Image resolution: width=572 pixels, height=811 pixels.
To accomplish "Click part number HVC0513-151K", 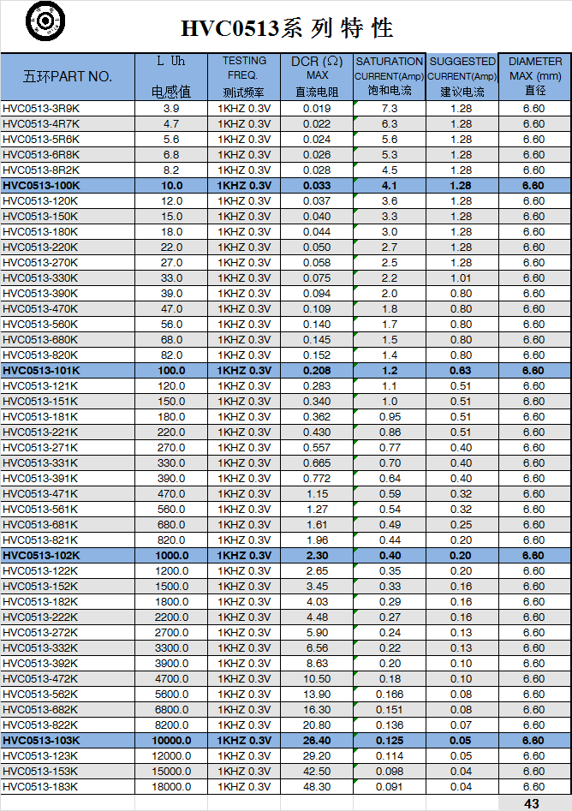I will pyautogui.click(x=40, y=402).
